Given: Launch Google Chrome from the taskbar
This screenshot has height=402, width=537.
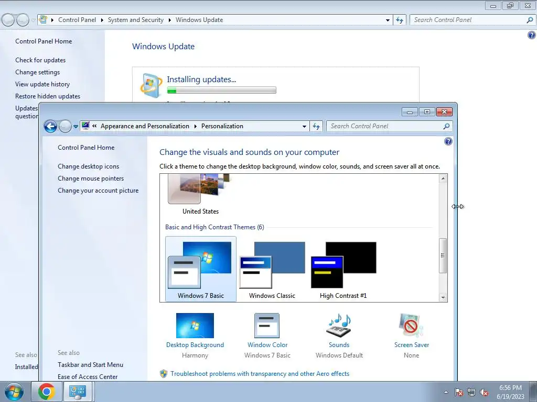Looking at the screenshot, I should (x=47, y=392).
